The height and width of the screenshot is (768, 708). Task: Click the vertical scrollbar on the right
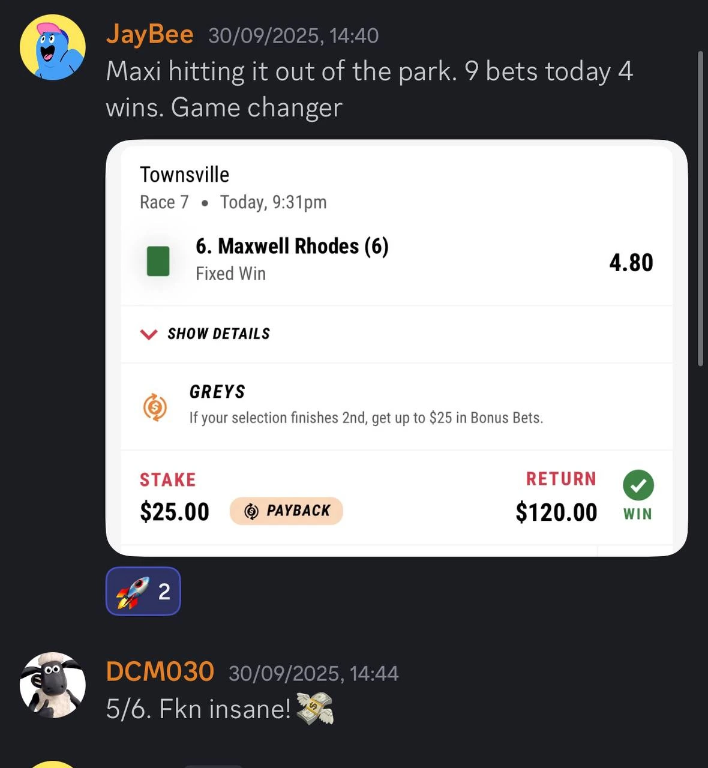700,209
